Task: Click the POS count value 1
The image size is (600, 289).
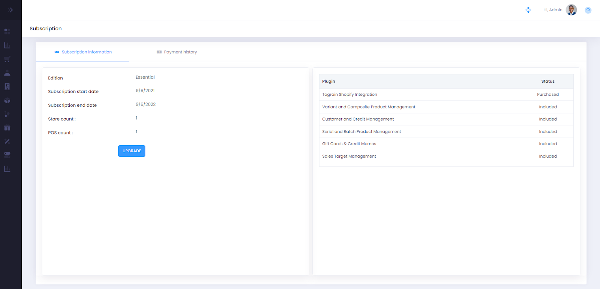Action: pos(136,132)
